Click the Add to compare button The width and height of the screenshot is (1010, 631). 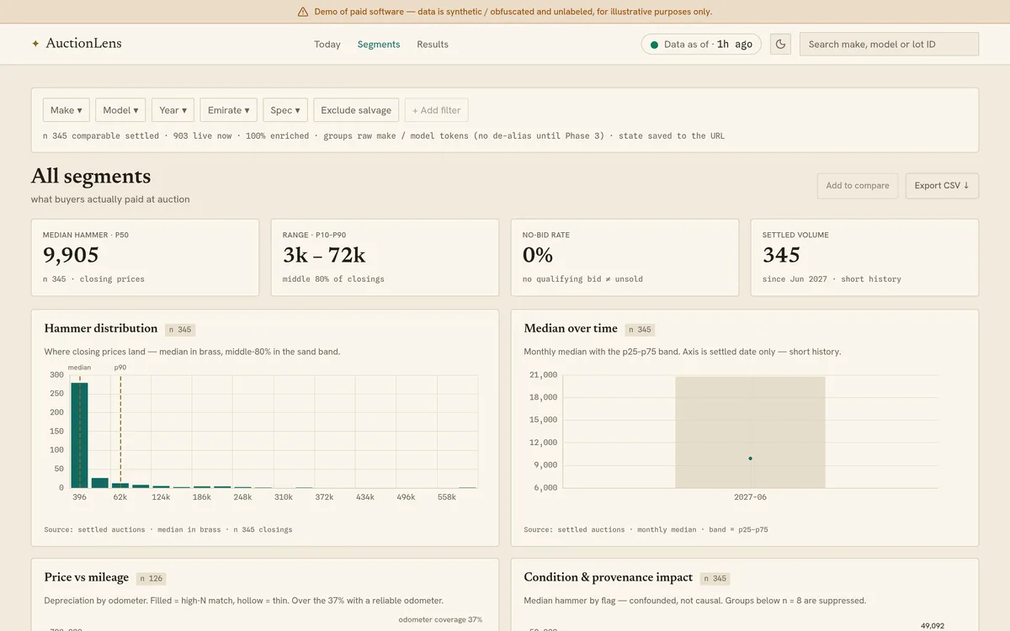click(x=858, y=186)
